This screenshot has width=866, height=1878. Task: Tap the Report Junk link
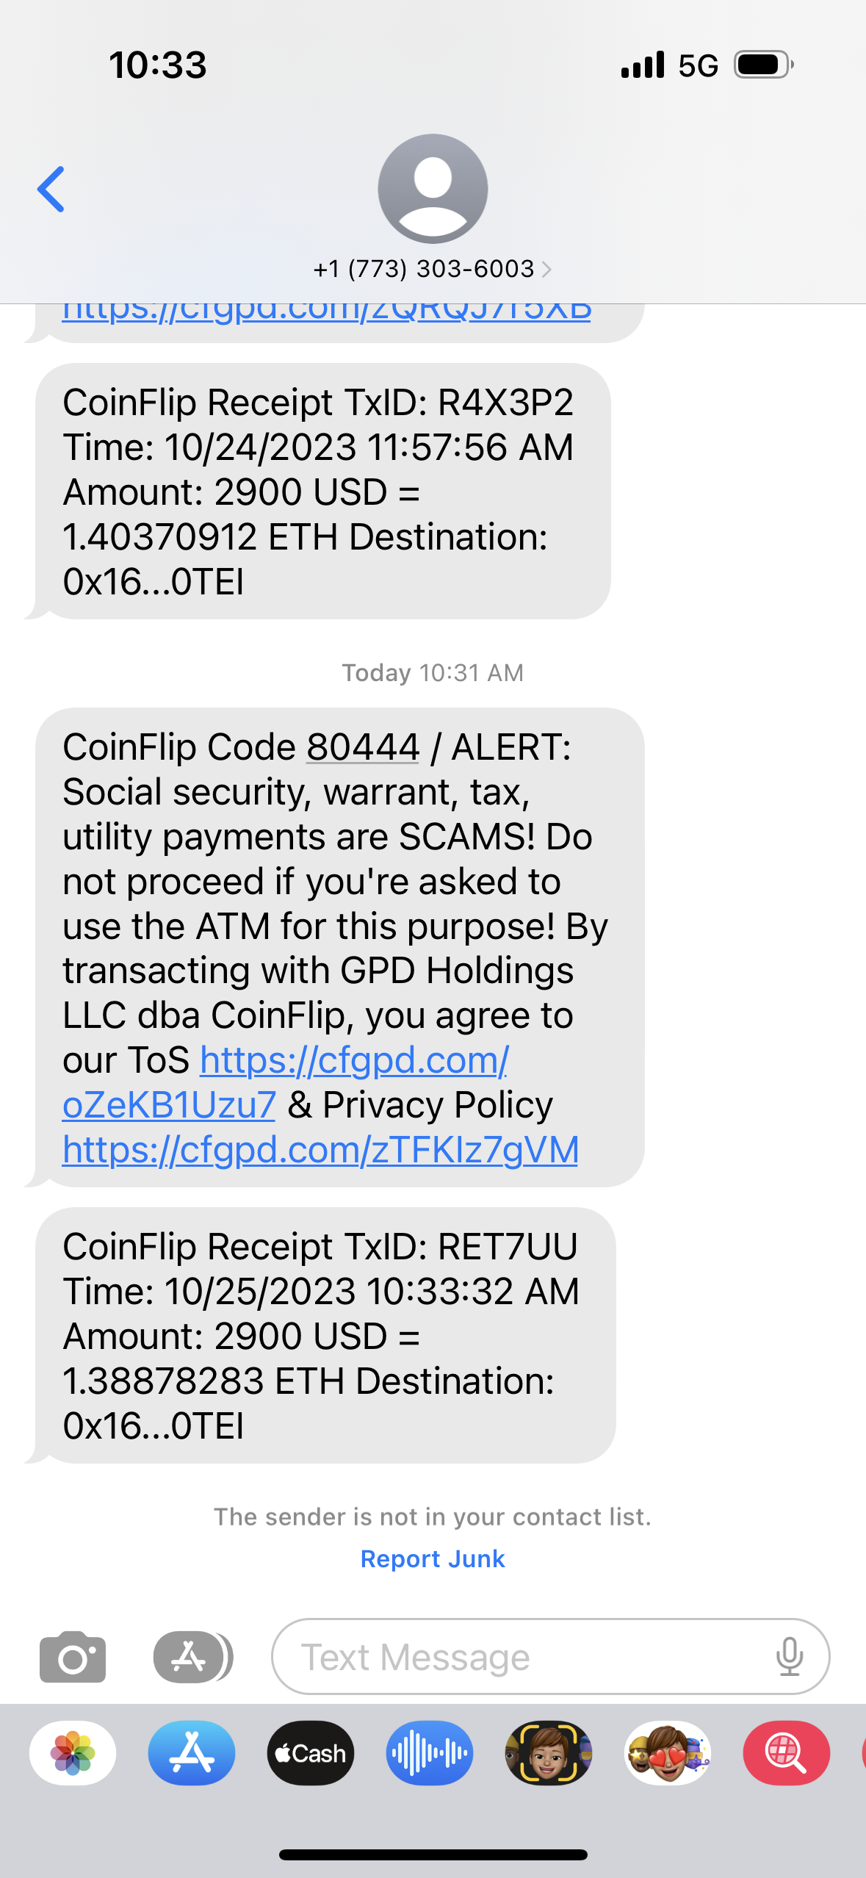(433, 1558)
